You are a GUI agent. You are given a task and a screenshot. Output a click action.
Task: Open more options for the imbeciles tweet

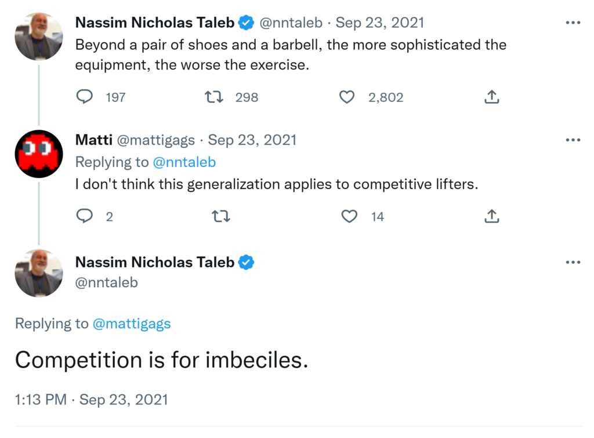[x=573, y=262]
